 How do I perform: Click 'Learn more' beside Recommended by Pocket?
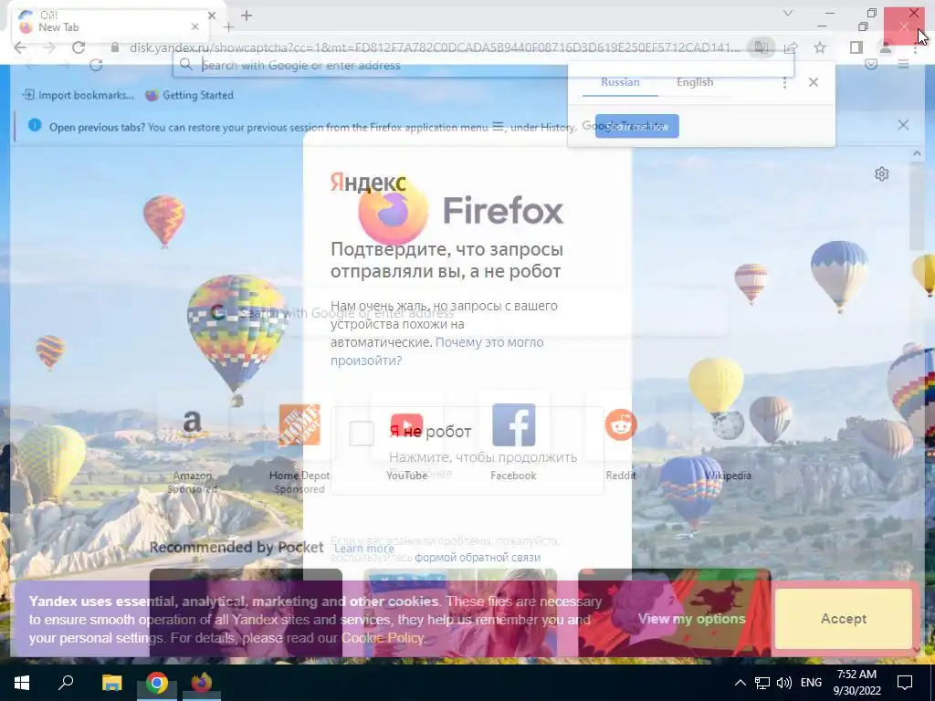click(x=363, y=549)
